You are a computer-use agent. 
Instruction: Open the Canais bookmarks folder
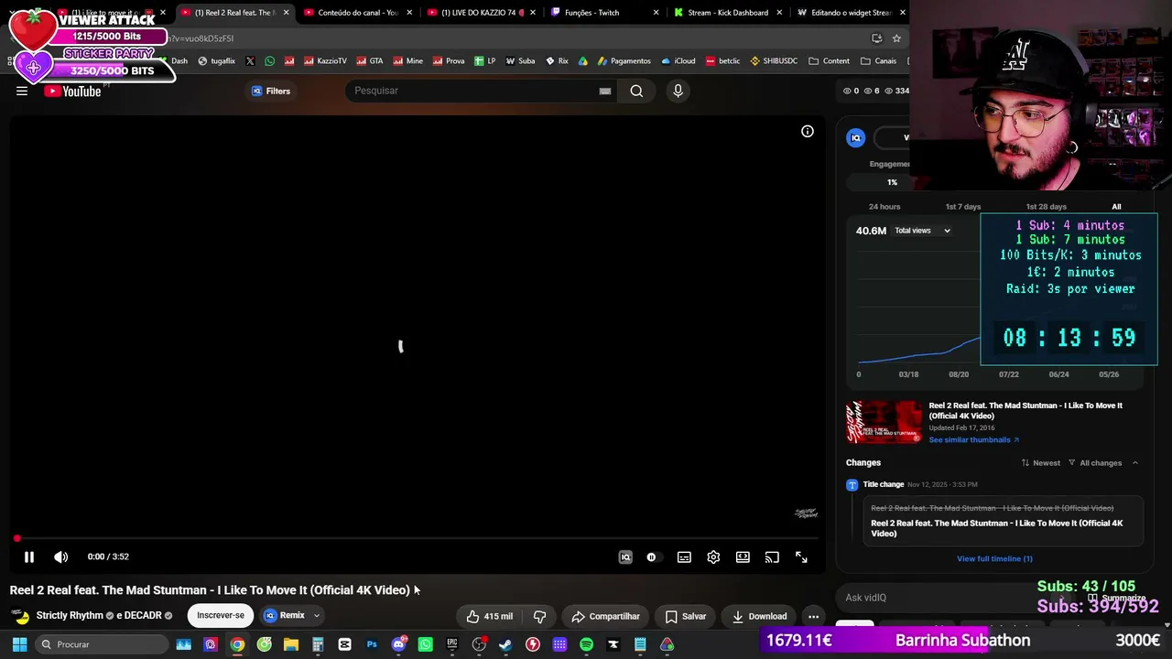coord(878,61)
